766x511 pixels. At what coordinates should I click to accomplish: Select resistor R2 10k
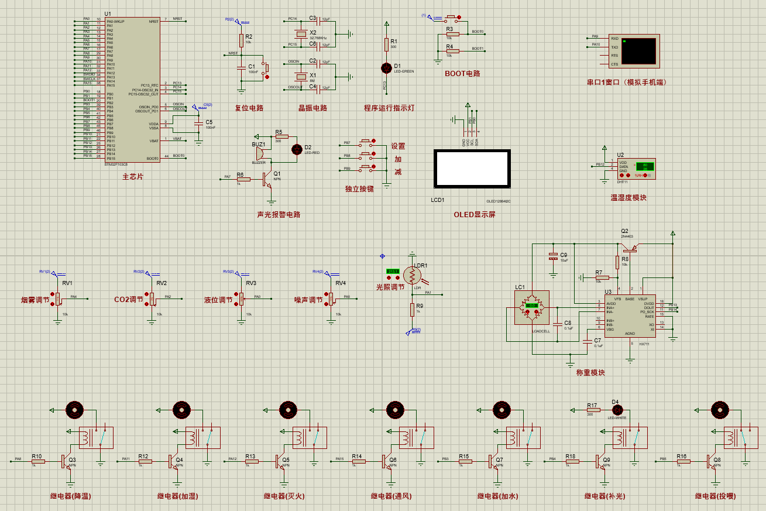point(241,40)
